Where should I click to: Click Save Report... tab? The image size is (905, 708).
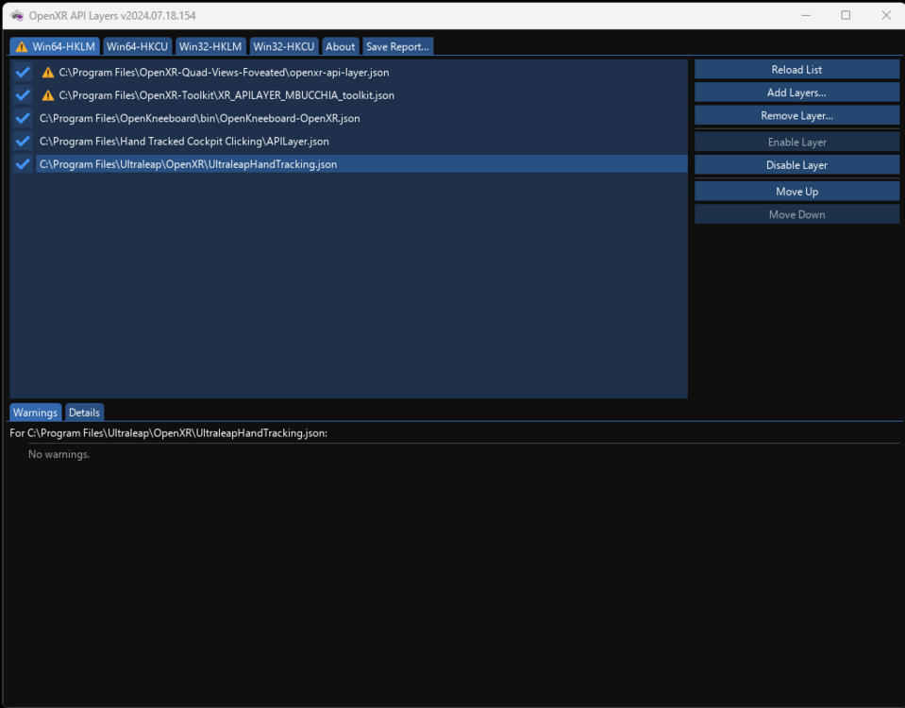tap(397, 47)
